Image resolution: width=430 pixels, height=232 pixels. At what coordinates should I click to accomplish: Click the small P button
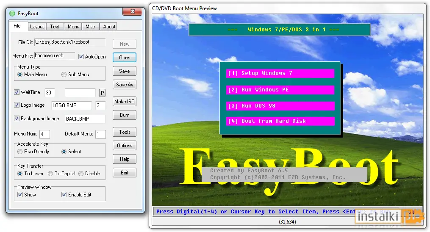pos(102,93)
